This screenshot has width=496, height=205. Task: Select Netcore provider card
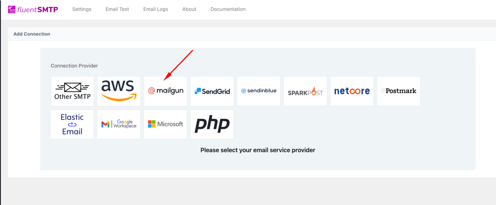[352, 91]
